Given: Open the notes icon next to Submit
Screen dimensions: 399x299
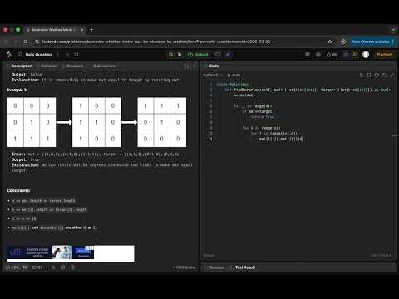Looking at the screenshot, I should pos(218,55).
